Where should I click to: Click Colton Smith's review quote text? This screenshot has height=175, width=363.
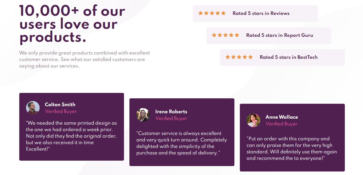click(x=71, y=136)
